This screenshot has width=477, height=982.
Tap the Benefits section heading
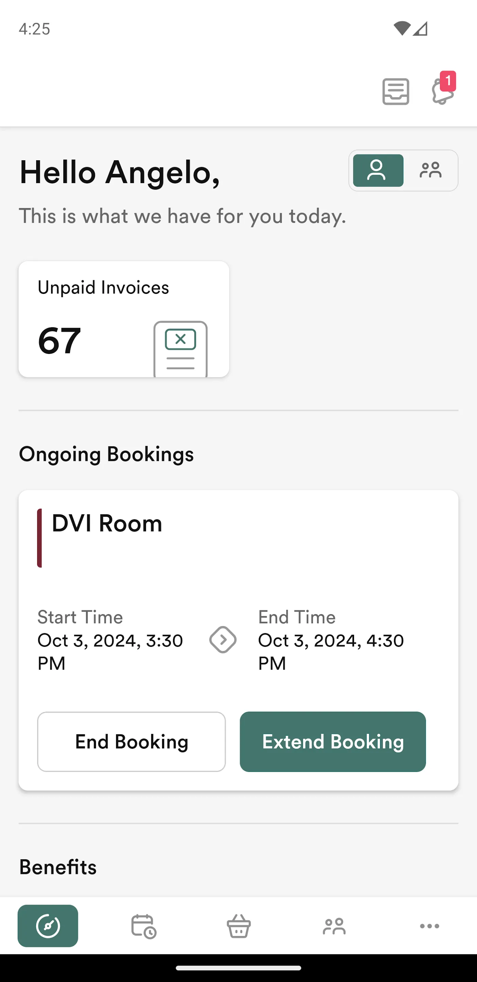pos(58,867)
